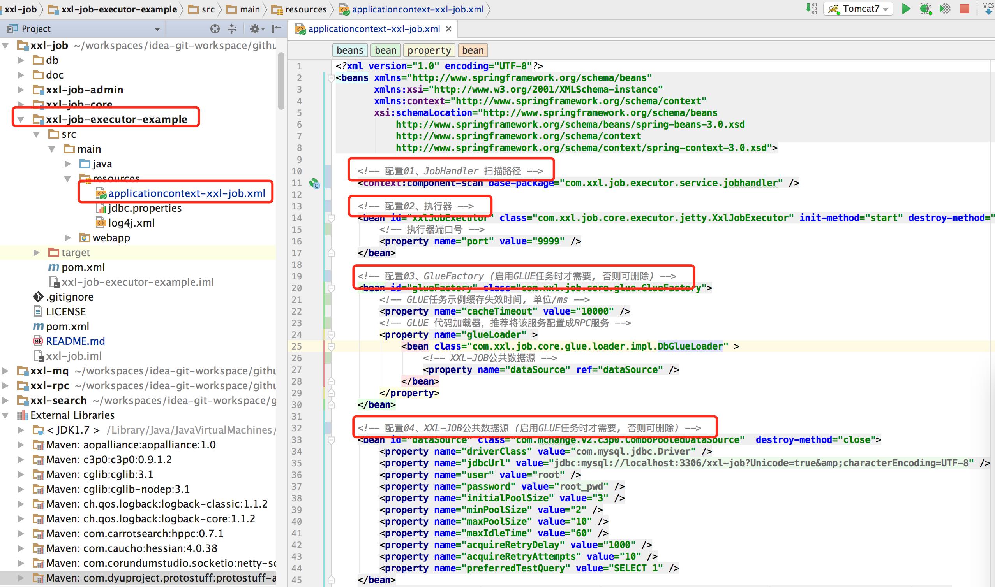
Task: Click the main navigation bar crumb
Action: point(243,9)
